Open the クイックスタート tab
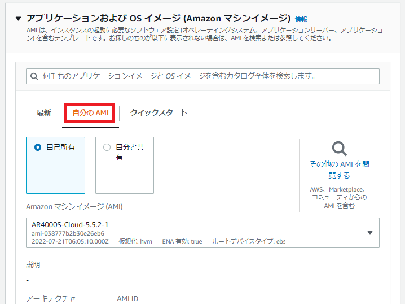The width and height of the screenshot is (405, 304). (x=159, y=112)
